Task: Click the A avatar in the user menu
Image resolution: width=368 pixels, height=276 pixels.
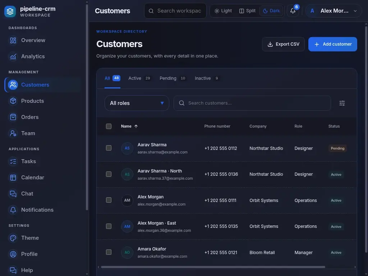Action: click(x=312, y=11)
